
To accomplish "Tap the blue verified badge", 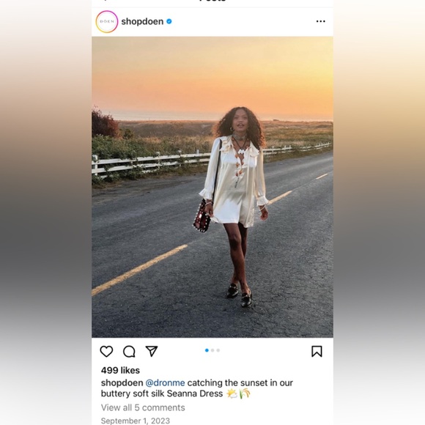I will pos(169,21).
